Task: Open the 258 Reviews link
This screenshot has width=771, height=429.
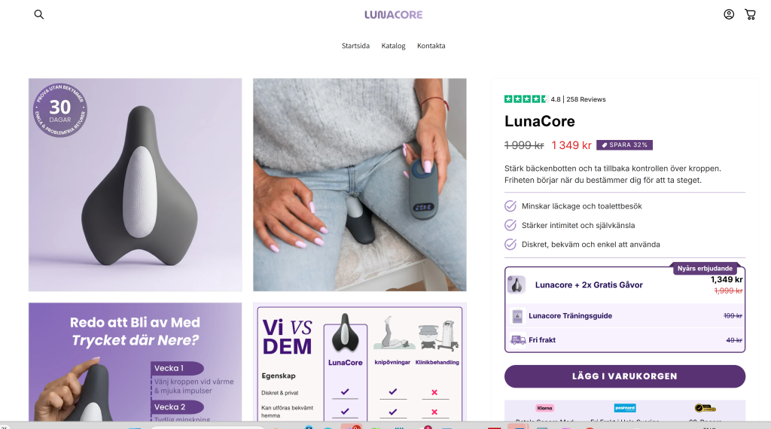Action: click(x=586, y=99)
